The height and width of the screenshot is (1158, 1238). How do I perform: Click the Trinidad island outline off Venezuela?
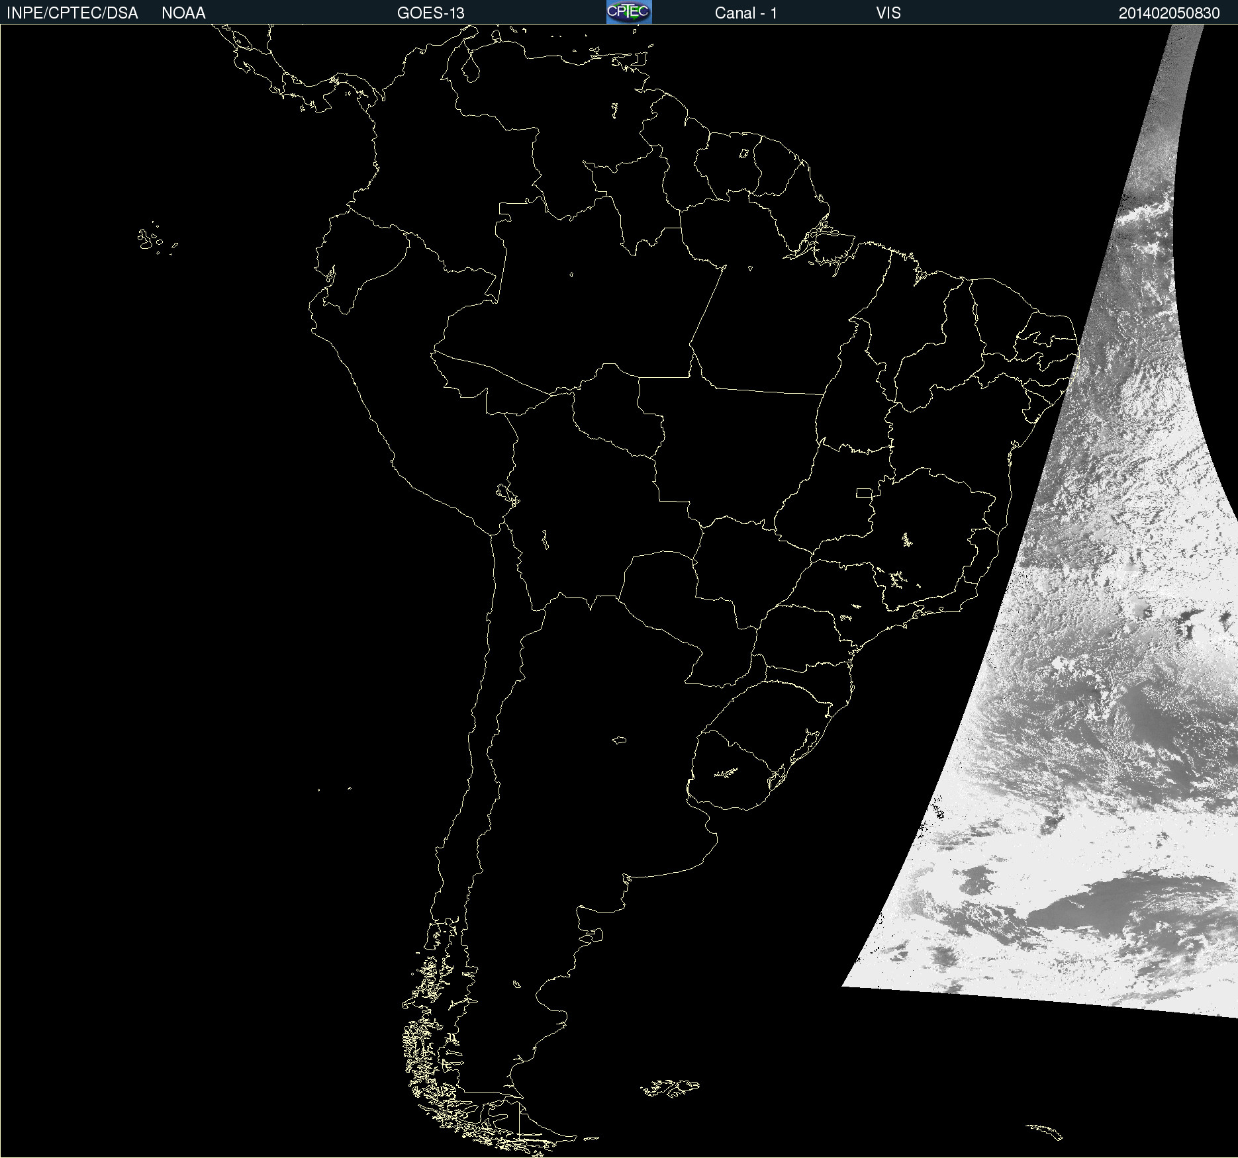click(x=641, y=59)
